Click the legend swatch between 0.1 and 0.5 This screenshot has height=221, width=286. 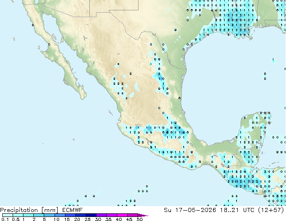pyautogui.click(x=8, y=215)
